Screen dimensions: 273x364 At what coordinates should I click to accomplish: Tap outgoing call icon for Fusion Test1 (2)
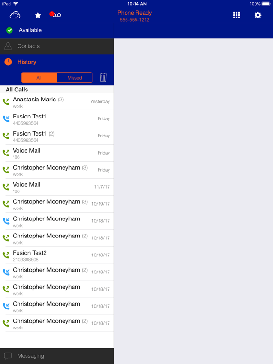click(x=6, y=136)
